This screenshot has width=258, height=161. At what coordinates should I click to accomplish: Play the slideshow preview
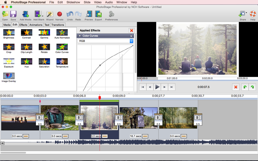click(x=157, y=87)
